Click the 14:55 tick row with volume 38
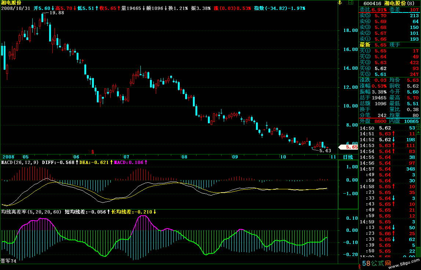Viewport: 421px width, 270px height. [387, 157]
